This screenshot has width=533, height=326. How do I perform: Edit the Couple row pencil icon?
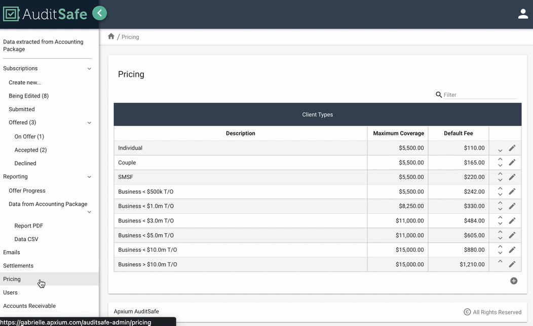(x=512, y=162)
